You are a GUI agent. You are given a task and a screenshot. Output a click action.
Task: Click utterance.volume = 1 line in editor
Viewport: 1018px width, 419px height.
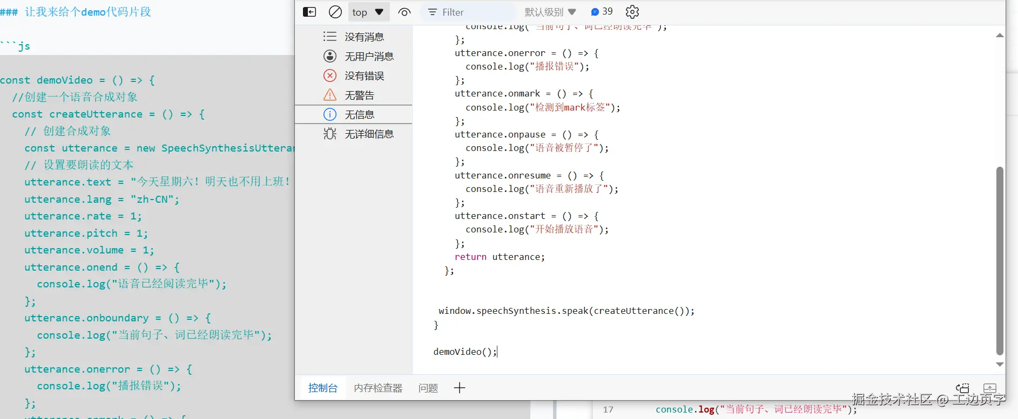(x=89, y=250)
